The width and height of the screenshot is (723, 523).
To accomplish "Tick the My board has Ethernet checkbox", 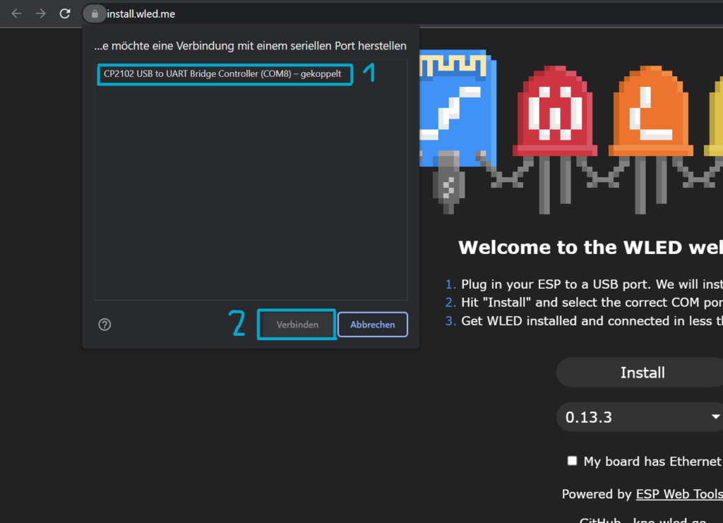I will 572,461.
